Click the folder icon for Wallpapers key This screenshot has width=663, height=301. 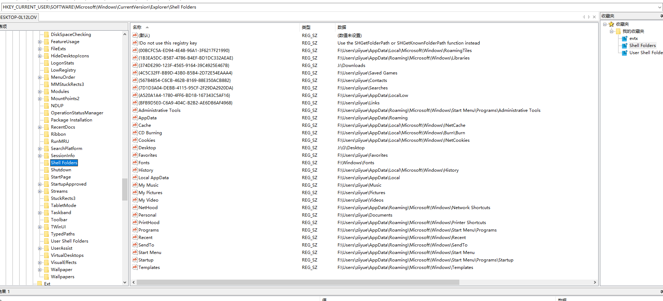(x=46, y=277)
